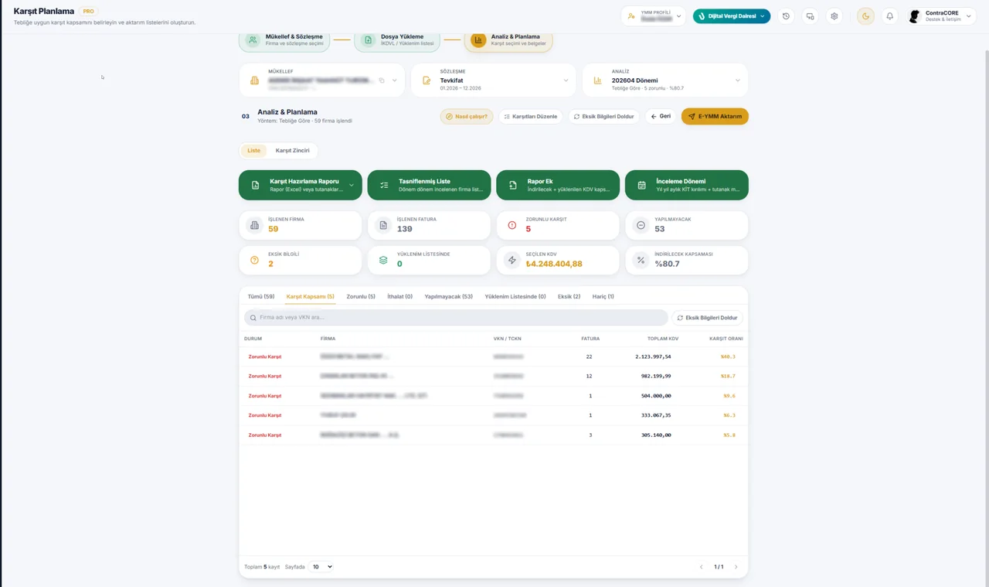Open history clock icon in header
The width and height of the screenshot is (989, 587).
[786, 16]
